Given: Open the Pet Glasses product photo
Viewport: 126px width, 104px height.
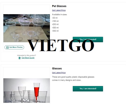Looking at the screenshot, I should click(x=26, y=28).
